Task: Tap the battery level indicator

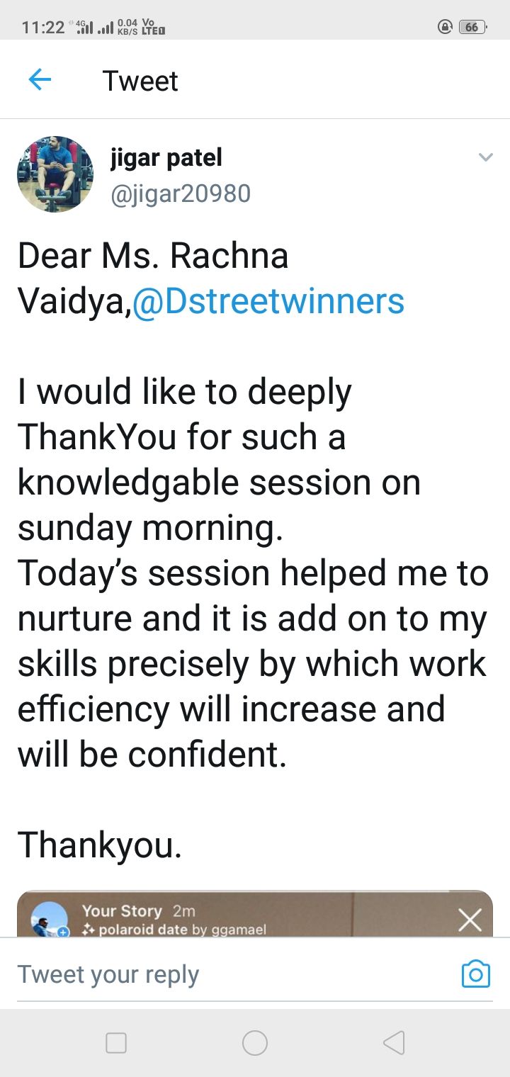Action: (472, 28)
